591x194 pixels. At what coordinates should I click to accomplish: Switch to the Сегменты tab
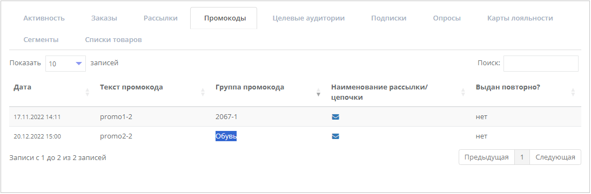pos(41,39)
